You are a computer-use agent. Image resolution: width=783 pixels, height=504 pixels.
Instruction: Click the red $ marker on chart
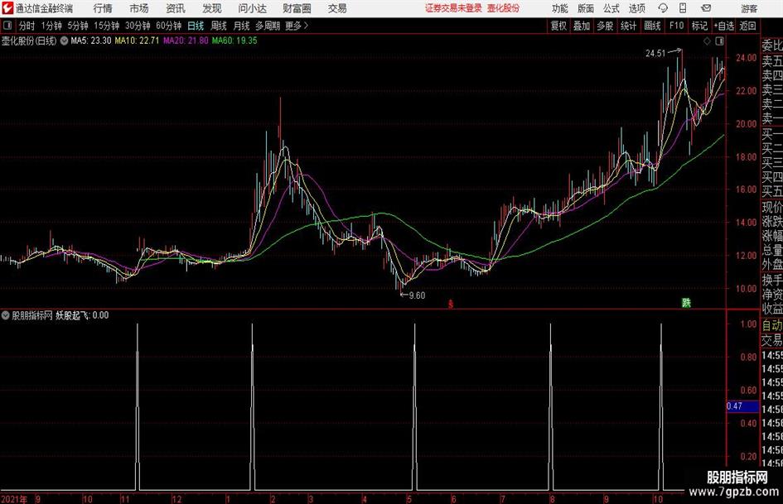(451, 304)
